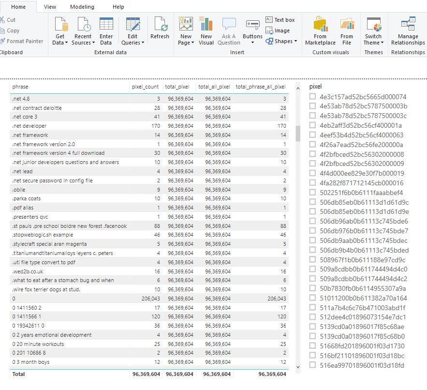Click Ask A Question bubble icon
Viewport: 427px width, 390px height.
click(x=229, y=24)
